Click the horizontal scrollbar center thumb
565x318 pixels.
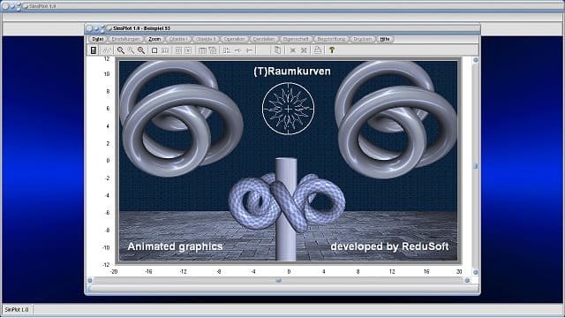[279, 280]
